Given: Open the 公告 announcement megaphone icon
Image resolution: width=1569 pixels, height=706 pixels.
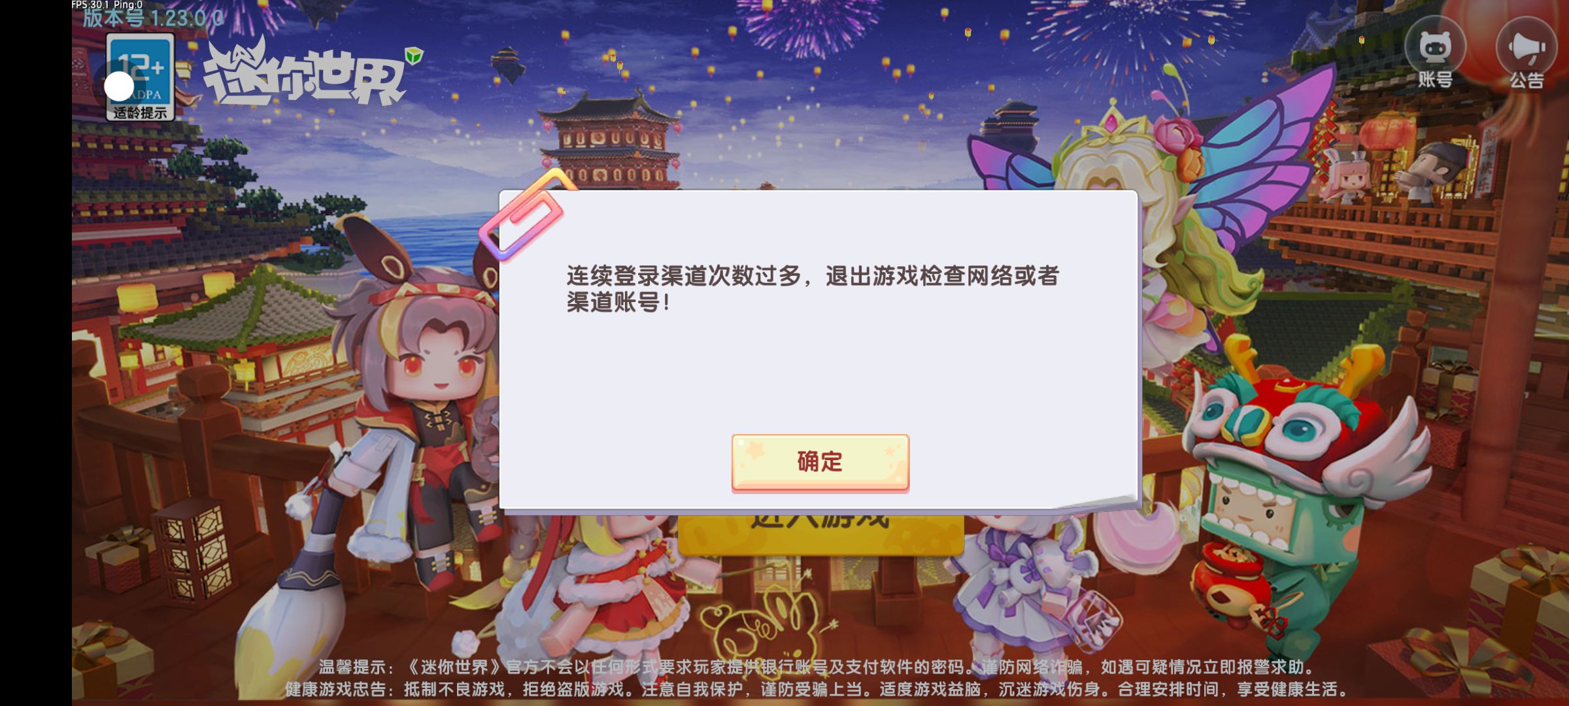Looking at the screenshot, I should coord(1526,56).
